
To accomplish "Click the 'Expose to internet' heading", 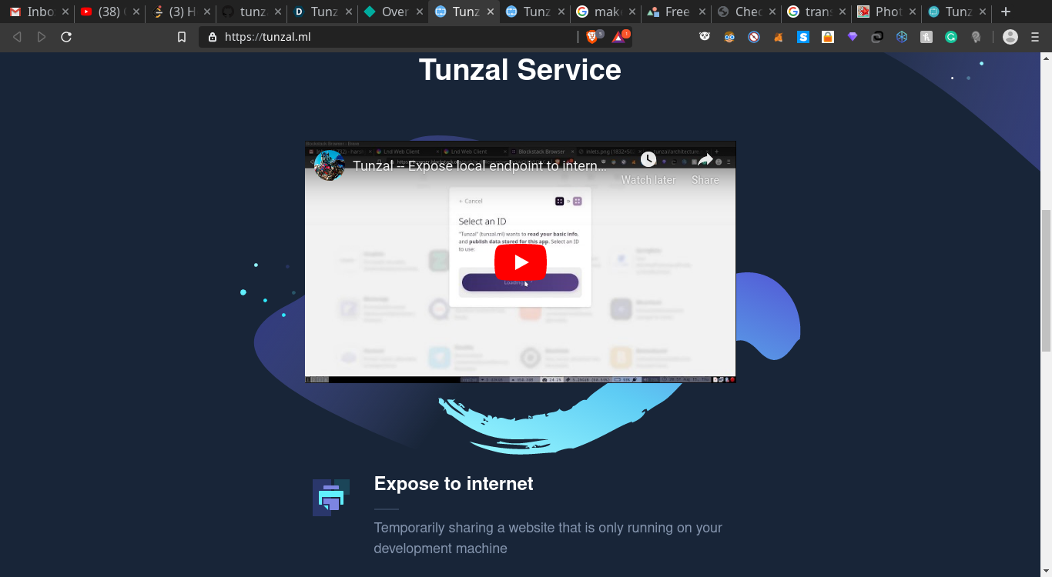I will point(454,484).
